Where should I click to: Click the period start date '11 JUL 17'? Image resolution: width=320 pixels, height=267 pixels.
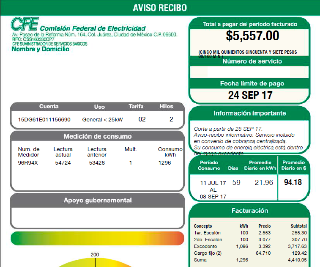pos(213,183)
